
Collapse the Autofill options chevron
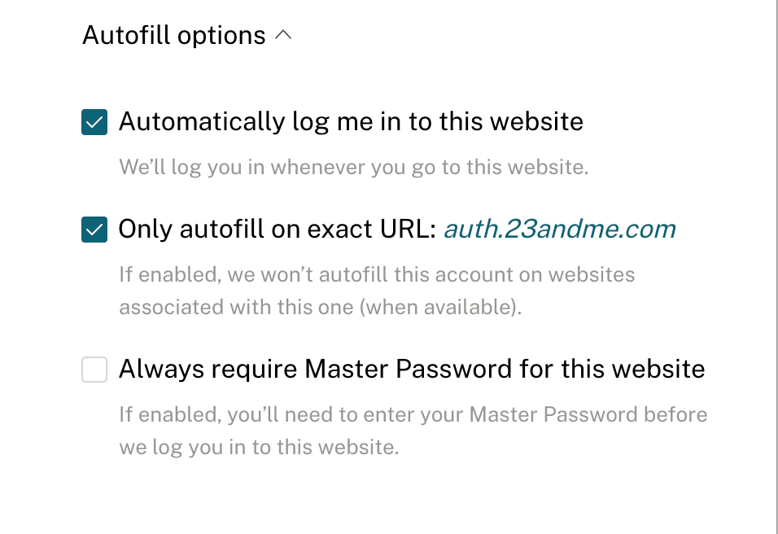click(x=283, y=36)
